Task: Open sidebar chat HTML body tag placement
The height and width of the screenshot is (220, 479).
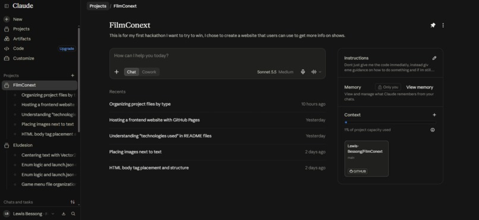Action: (x=48, y=134)
